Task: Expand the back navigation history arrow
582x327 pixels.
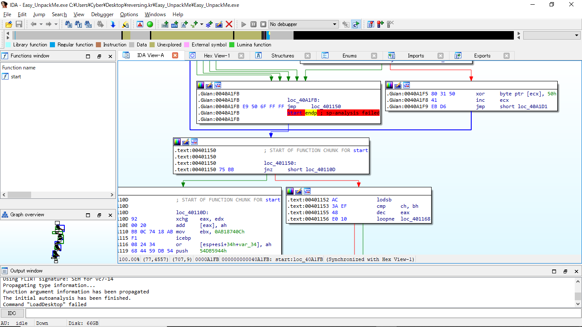Action: click(41, 24)
